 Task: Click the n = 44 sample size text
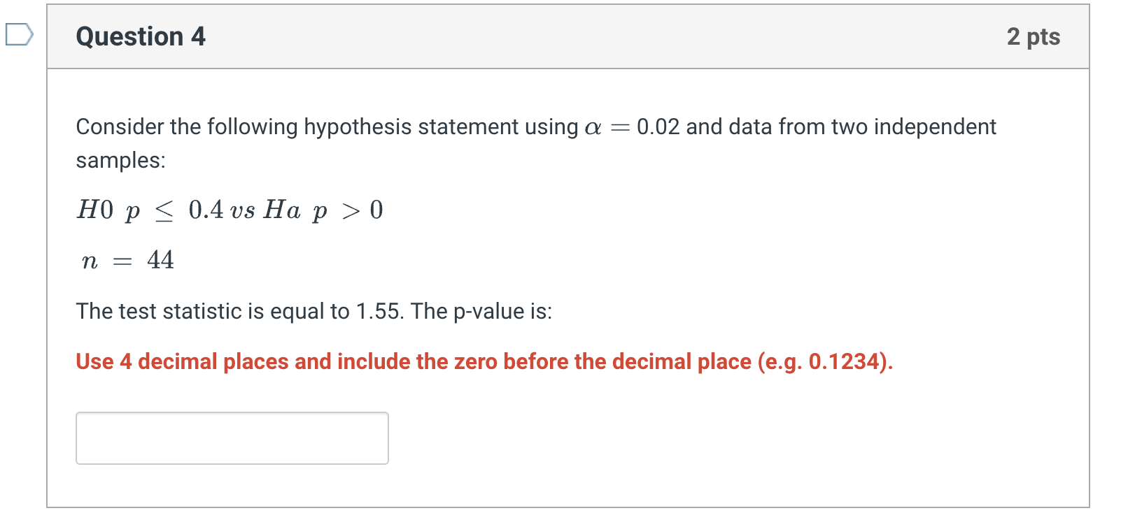[127, 259]
